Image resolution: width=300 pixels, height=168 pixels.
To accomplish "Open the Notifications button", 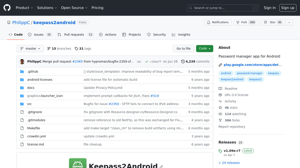I will 217,22.
